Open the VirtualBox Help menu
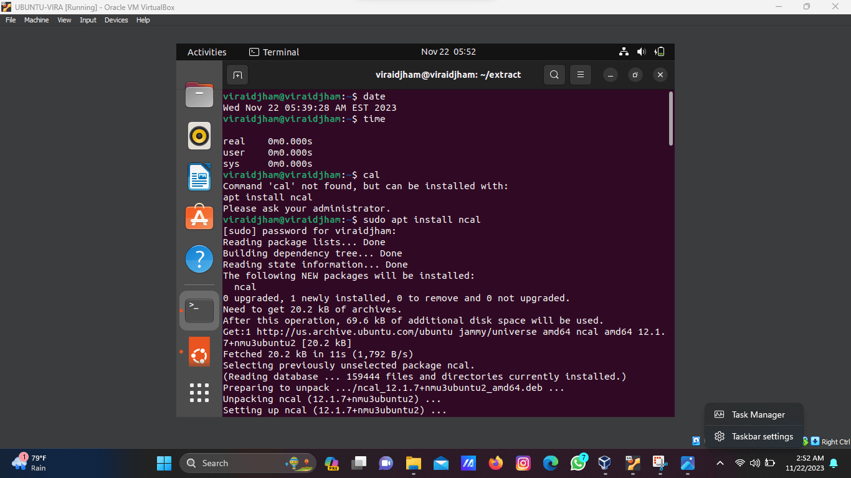 coord(143,20)
